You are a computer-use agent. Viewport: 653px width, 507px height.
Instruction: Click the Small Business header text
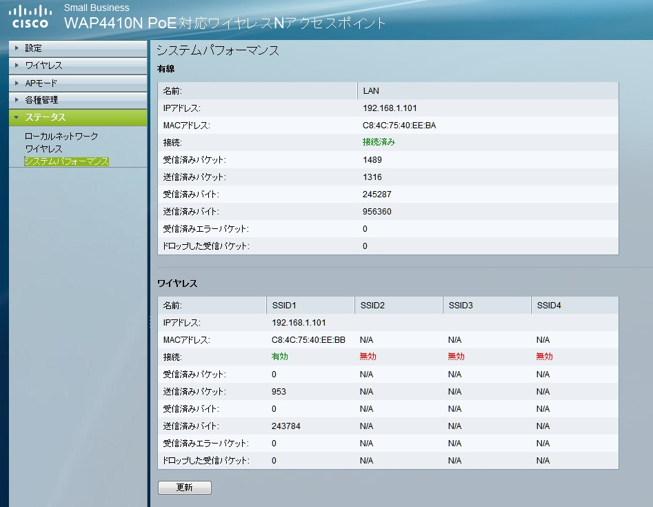pos(97,8)
